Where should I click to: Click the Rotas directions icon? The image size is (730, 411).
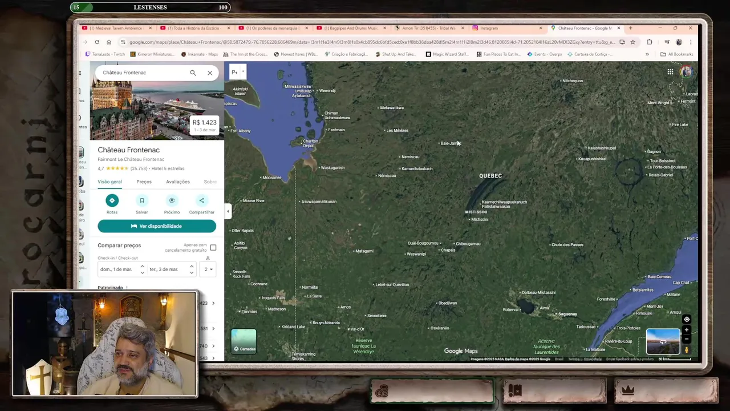tap(112, 200)
